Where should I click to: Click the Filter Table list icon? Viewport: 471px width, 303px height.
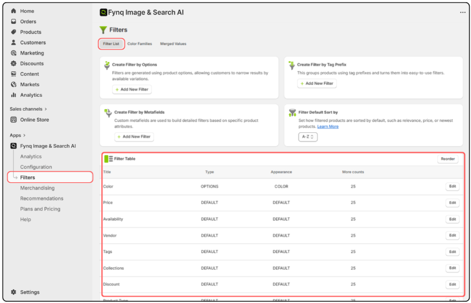pos(109,158)
